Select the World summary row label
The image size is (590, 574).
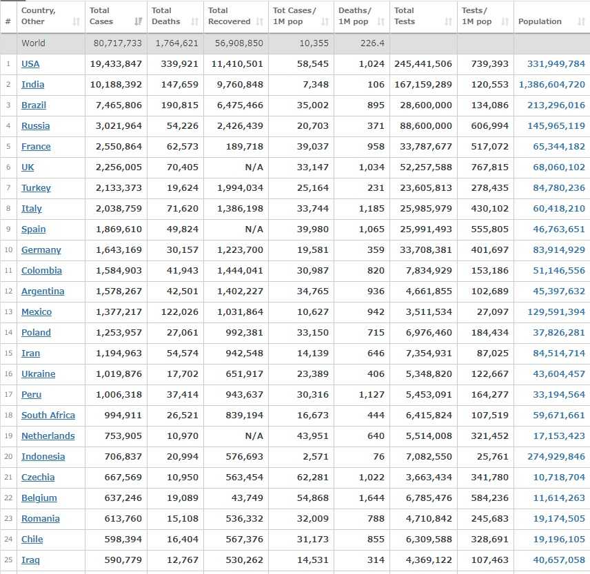pyautogui.click(x=33, y=43)
